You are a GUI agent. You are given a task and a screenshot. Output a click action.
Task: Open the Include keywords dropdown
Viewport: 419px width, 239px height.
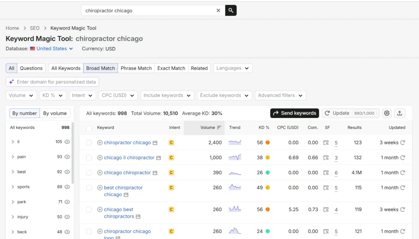coord(167,95)
